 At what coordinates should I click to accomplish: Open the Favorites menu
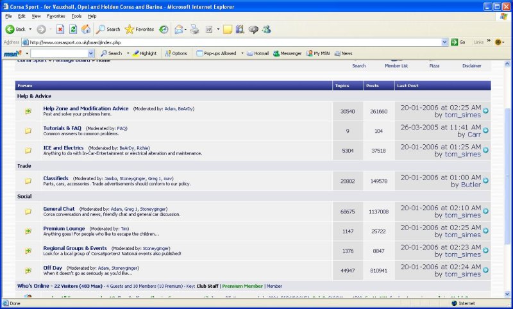(55, 15)
